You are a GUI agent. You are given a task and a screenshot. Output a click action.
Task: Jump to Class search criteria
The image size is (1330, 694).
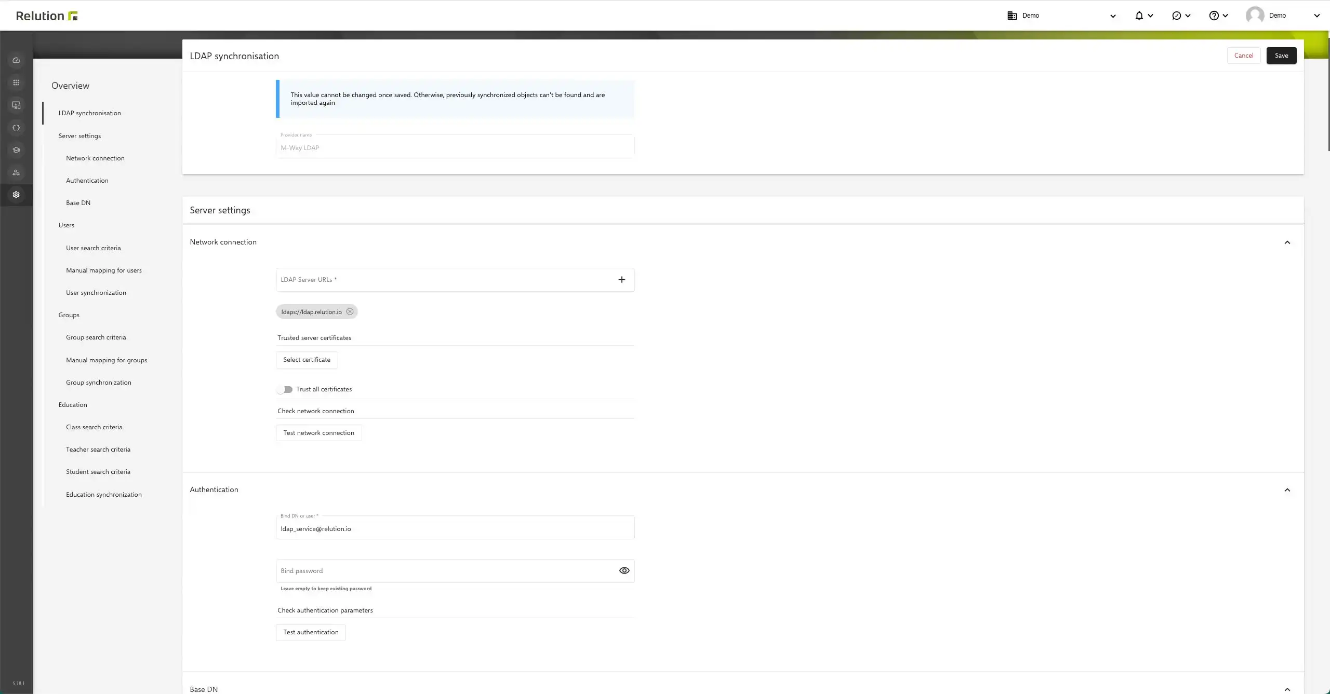tap(94, 427)
